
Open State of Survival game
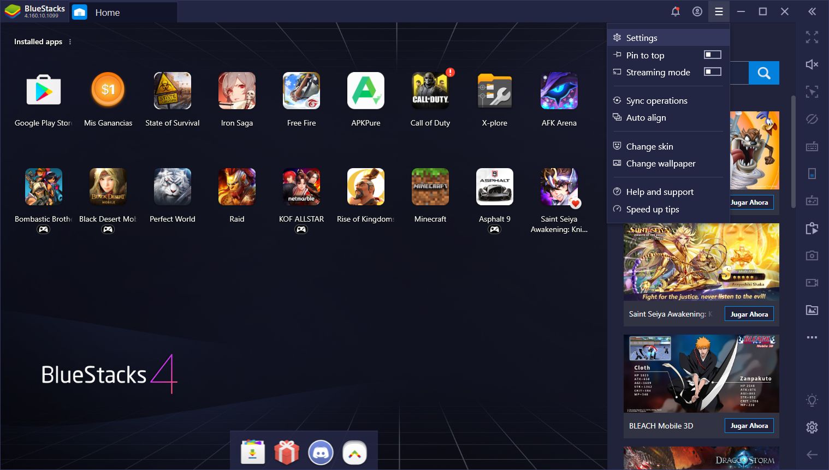click(x=173, y=91)
